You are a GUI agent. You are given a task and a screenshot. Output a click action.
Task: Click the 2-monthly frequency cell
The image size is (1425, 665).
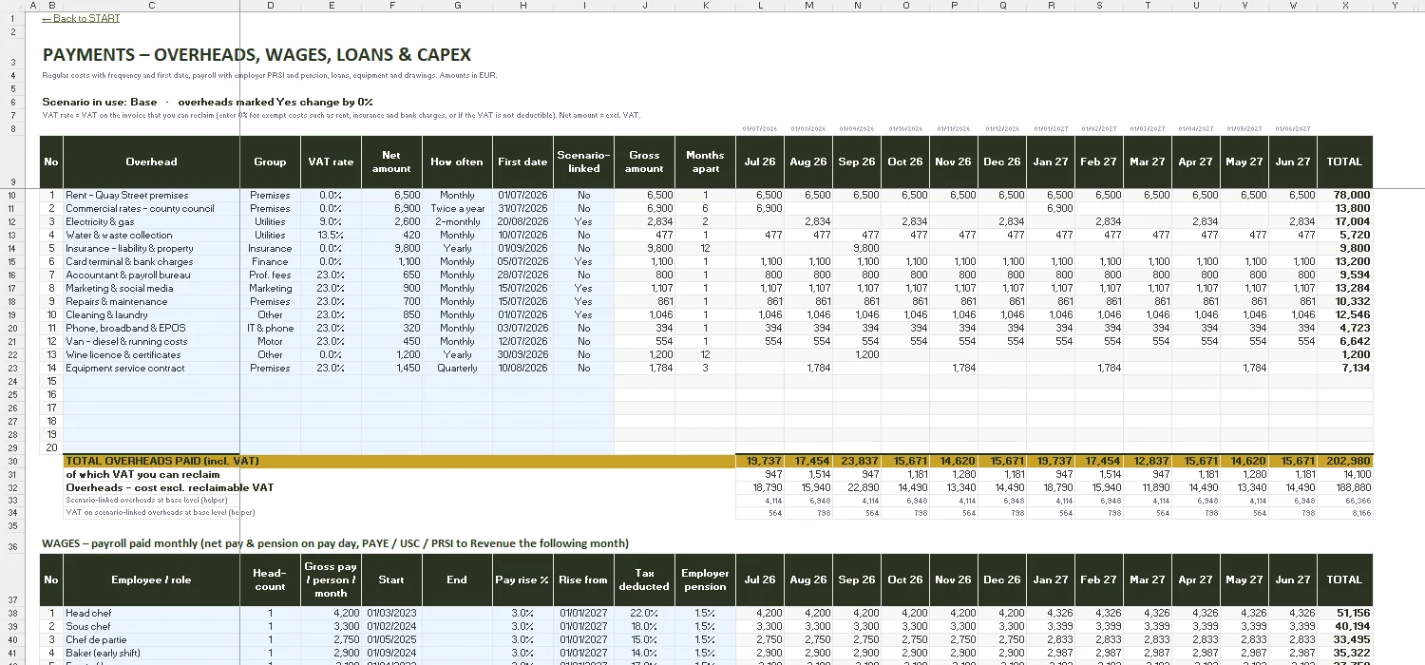point(457,221)
